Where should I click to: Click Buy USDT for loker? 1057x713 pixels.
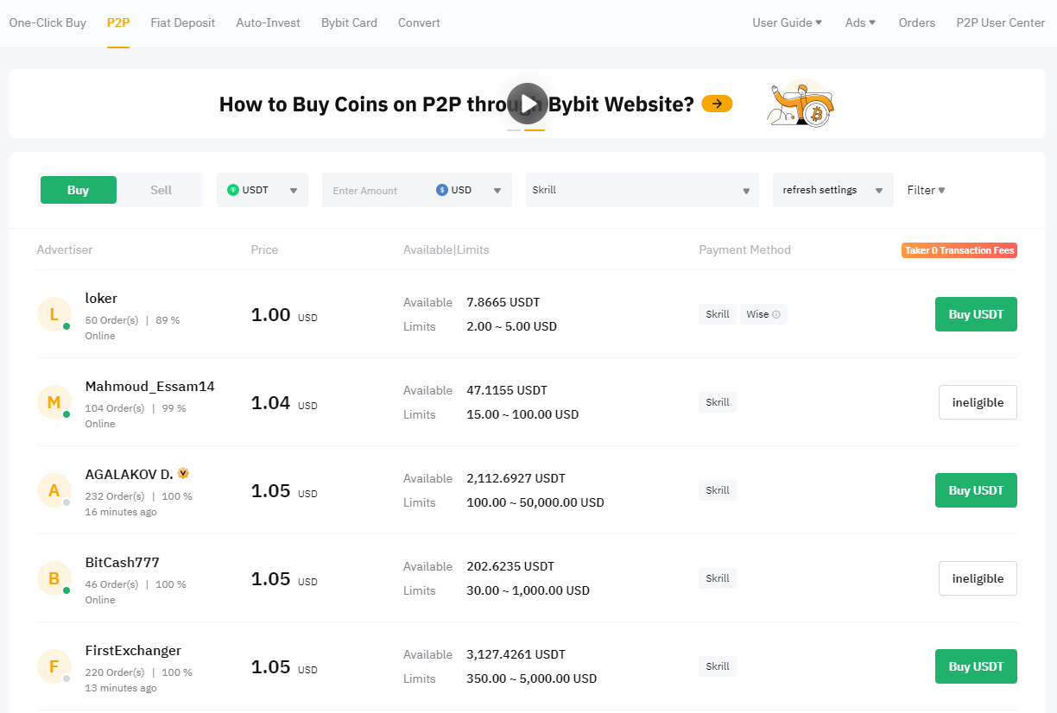coord(976,314)
